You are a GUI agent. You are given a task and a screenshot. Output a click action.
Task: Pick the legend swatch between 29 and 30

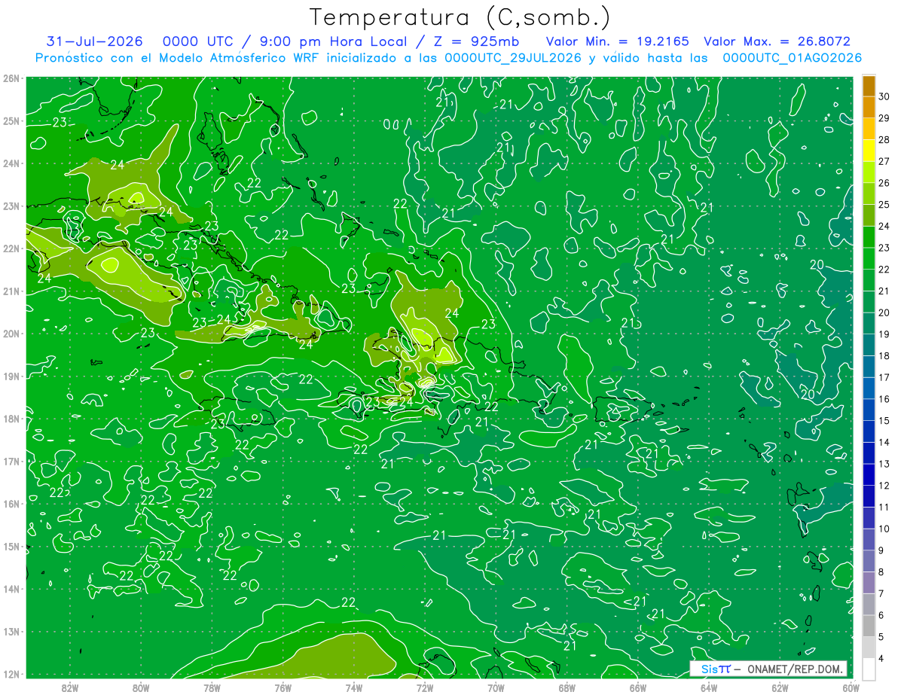coord(869,107)
